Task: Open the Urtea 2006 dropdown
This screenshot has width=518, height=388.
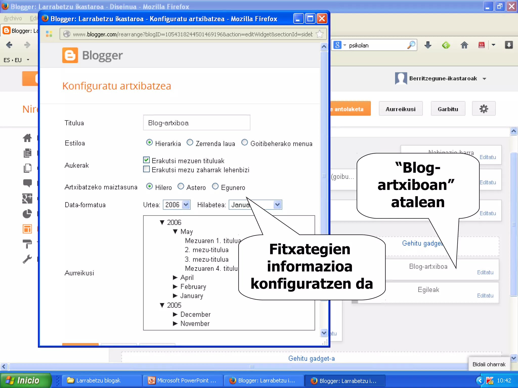Action: click(x=177, y=205)
